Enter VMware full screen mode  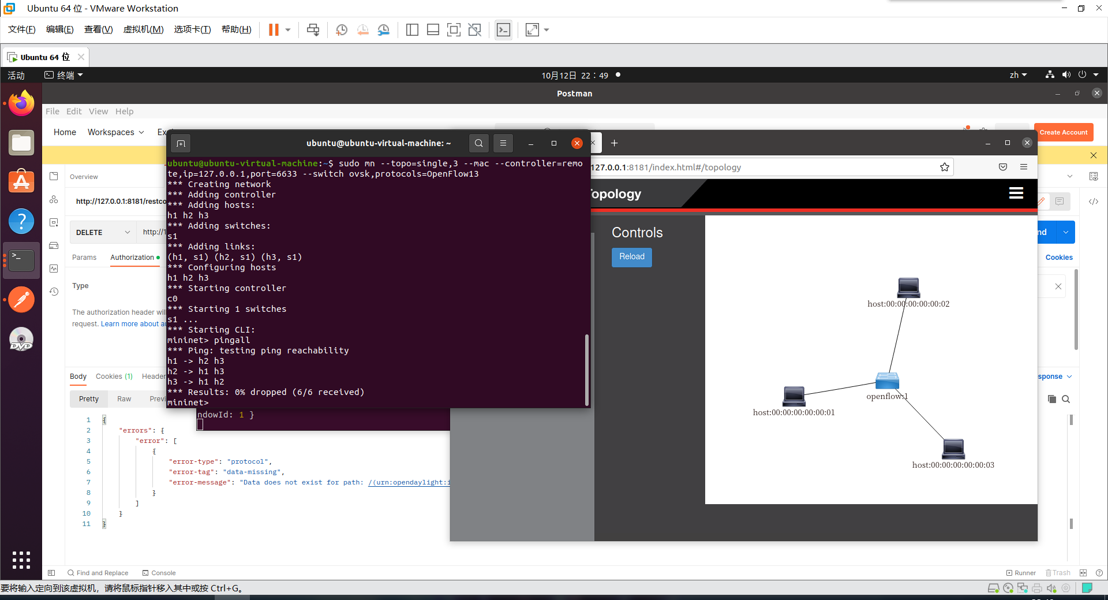[x=454, y=30]
